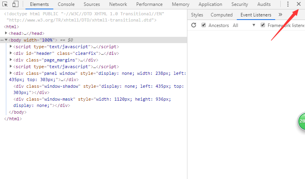Viewport: 305px width, 179px height.
Task: Toggle the device toolbar icon
Action: tap(15, 4)
